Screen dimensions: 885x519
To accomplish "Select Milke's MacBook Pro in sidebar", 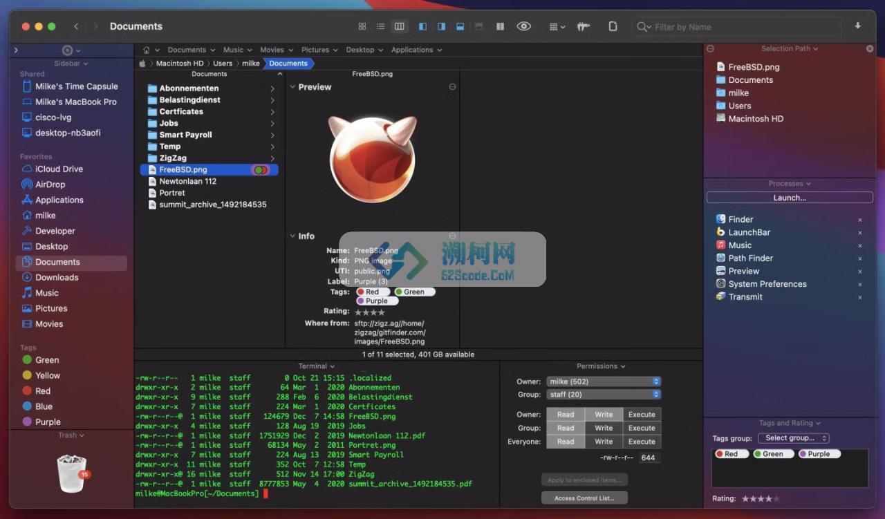I will click(x=69, y=102).
